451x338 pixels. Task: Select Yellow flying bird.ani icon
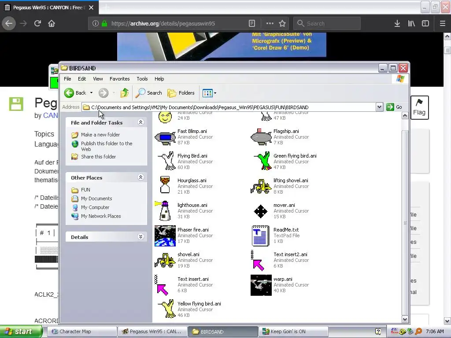coord(166,309)
